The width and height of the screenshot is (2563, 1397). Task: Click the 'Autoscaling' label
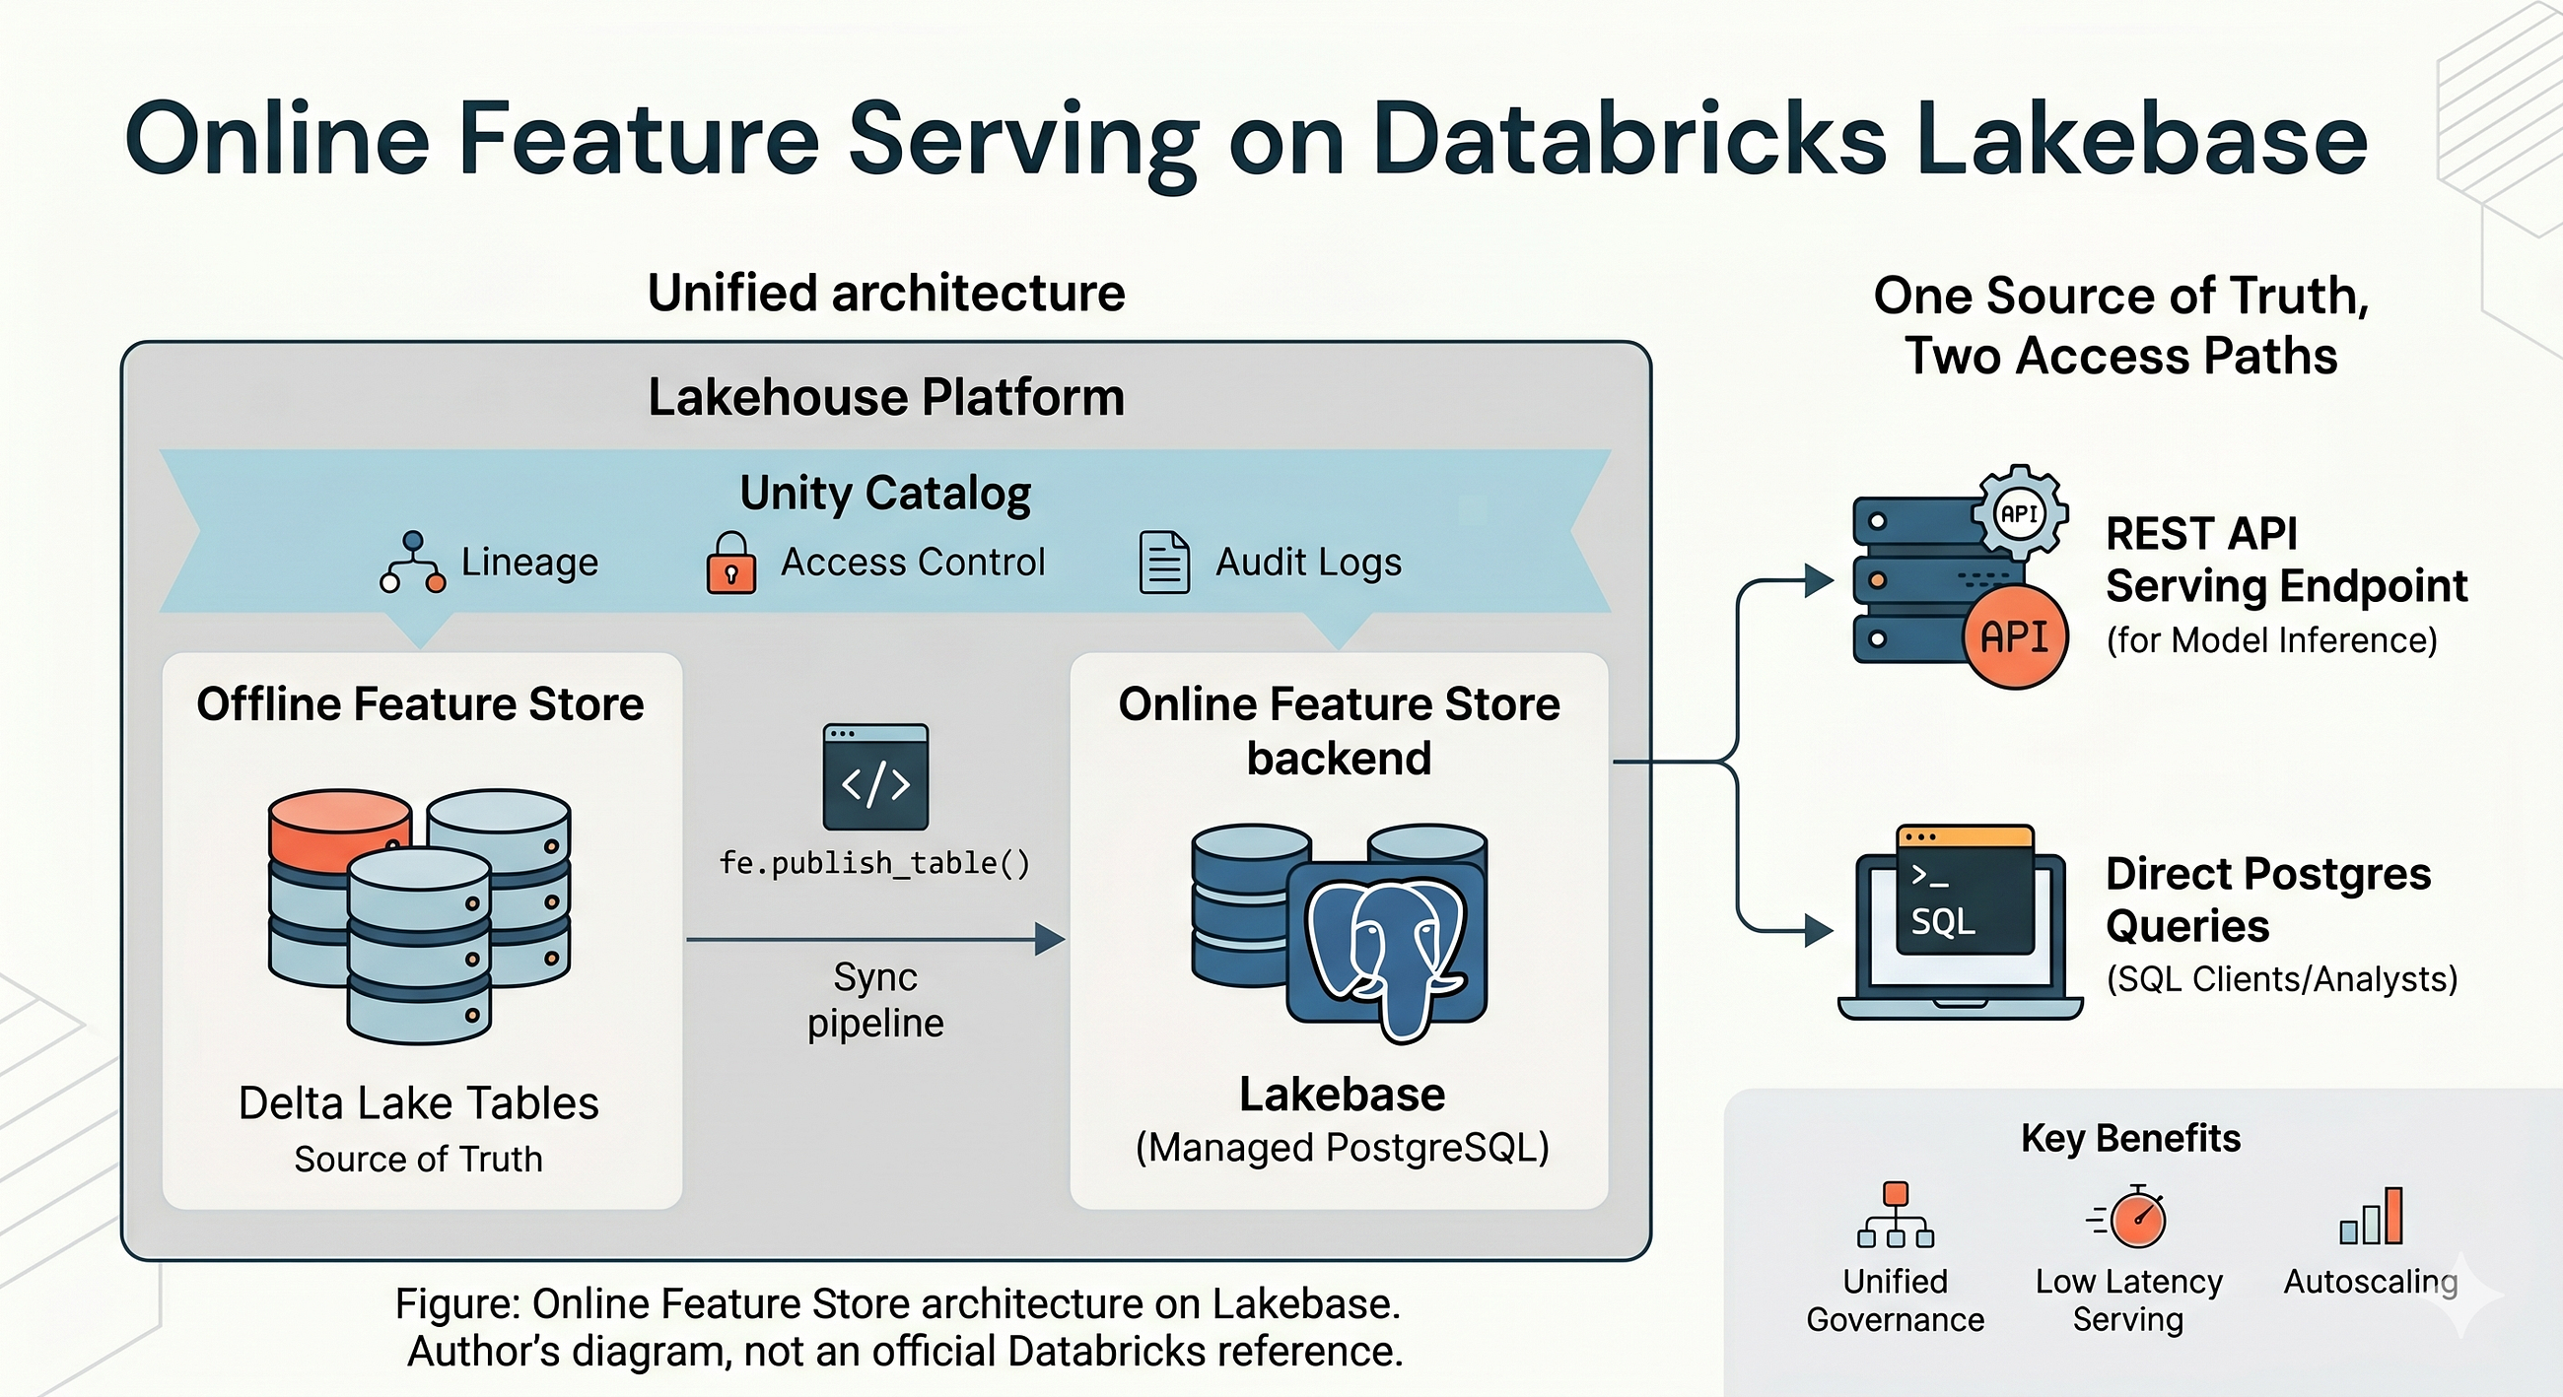tap(2371, 1282)
